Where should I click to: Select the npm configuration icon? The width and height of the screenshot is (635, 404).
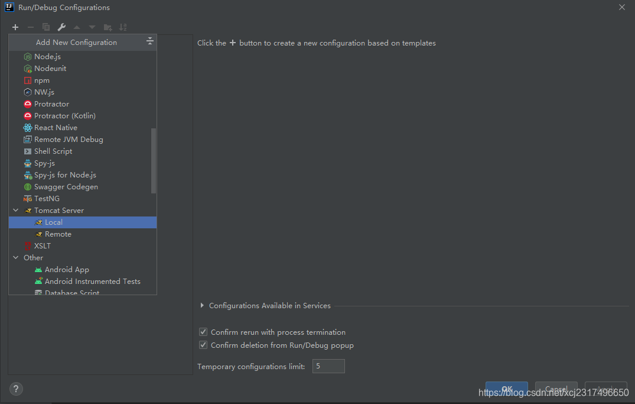click(28, 80)
